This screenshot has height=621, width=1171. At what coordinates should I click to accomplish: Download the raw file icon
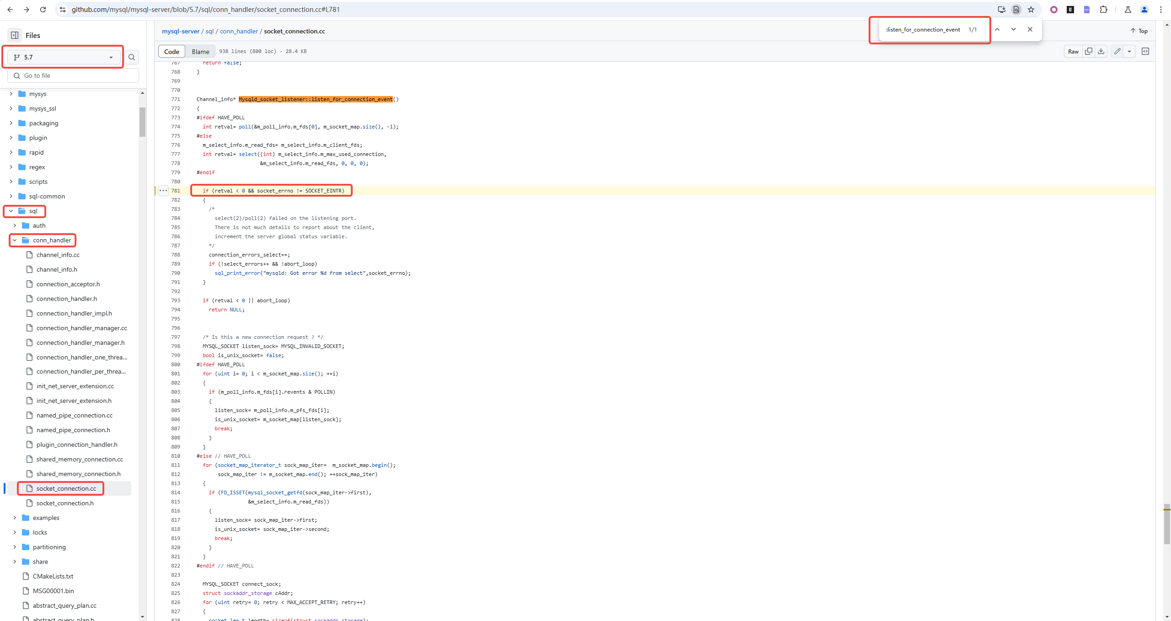coord(1101,51)
